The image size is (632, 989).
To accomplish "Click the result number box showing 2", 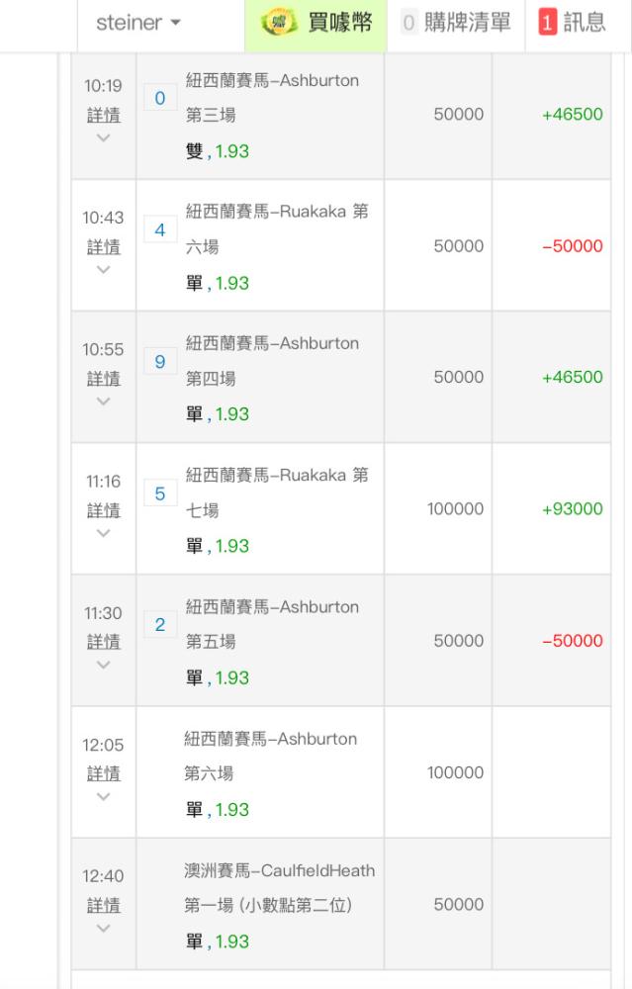I will [x=160, y=624].
